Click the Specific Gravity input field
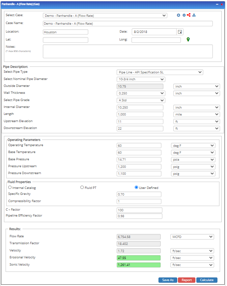Image resolution: width=227 pixels, height=286 pixels. 139,194
